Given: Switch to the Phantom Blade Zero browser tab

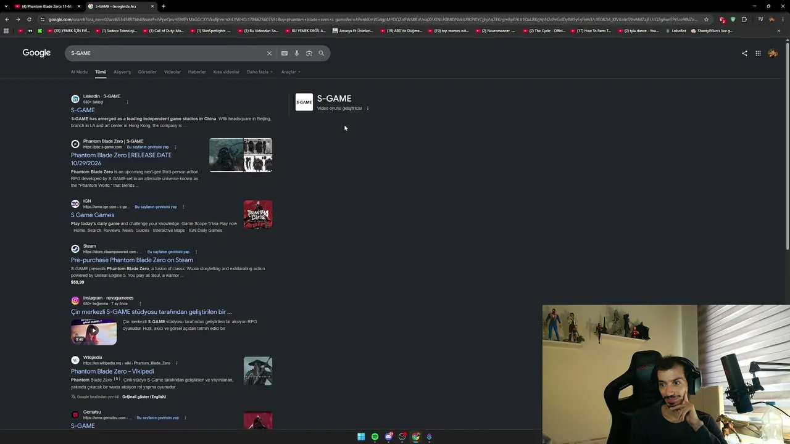Looking at the screenshot, I should click(x=46, y=6).
